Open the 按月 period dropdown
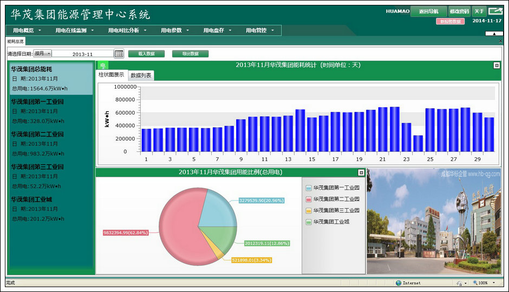 coord(43,54)
